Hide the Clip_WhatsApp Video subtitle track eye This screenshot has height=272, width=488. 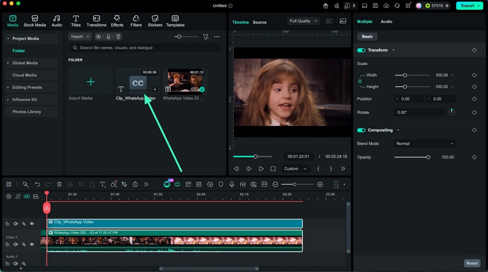[x=32, y=224]
